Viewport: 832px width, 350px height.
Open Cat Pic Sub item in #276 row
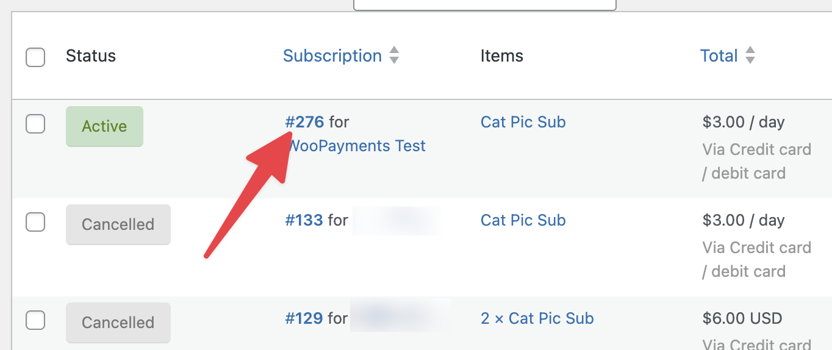pyautogui.click(x=523, y=122)
